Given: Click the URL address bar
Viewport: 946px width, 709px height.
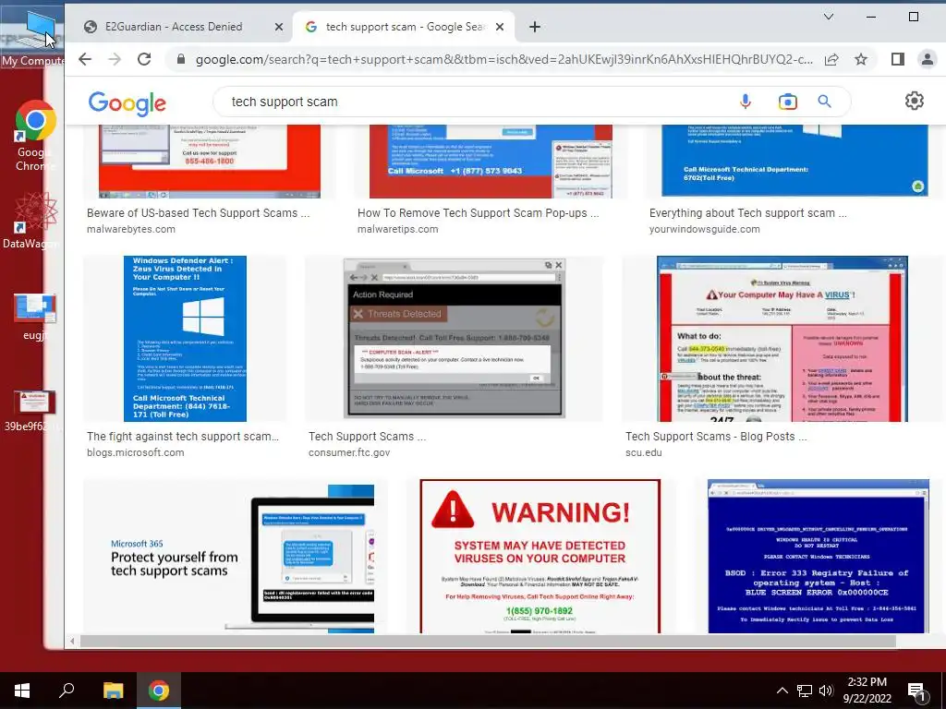Looking at the screenshot, I should coord(503,59).
